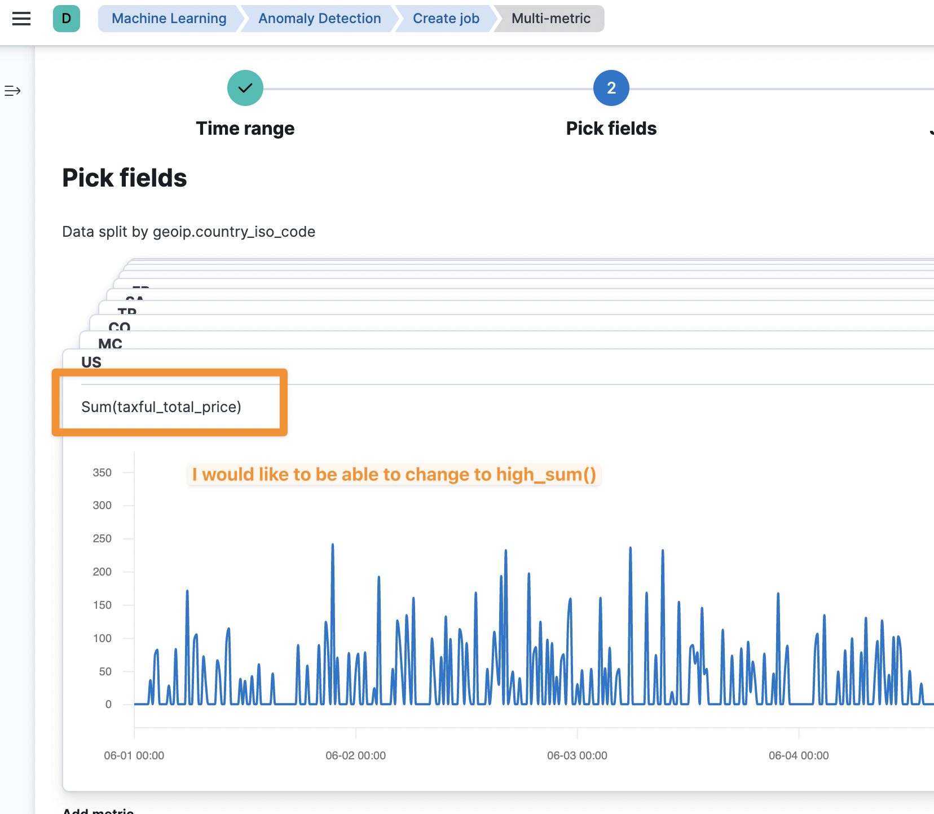Screen dimensions: 934x814
Task: Expand the US country split card
Action: tap(91, 362)
